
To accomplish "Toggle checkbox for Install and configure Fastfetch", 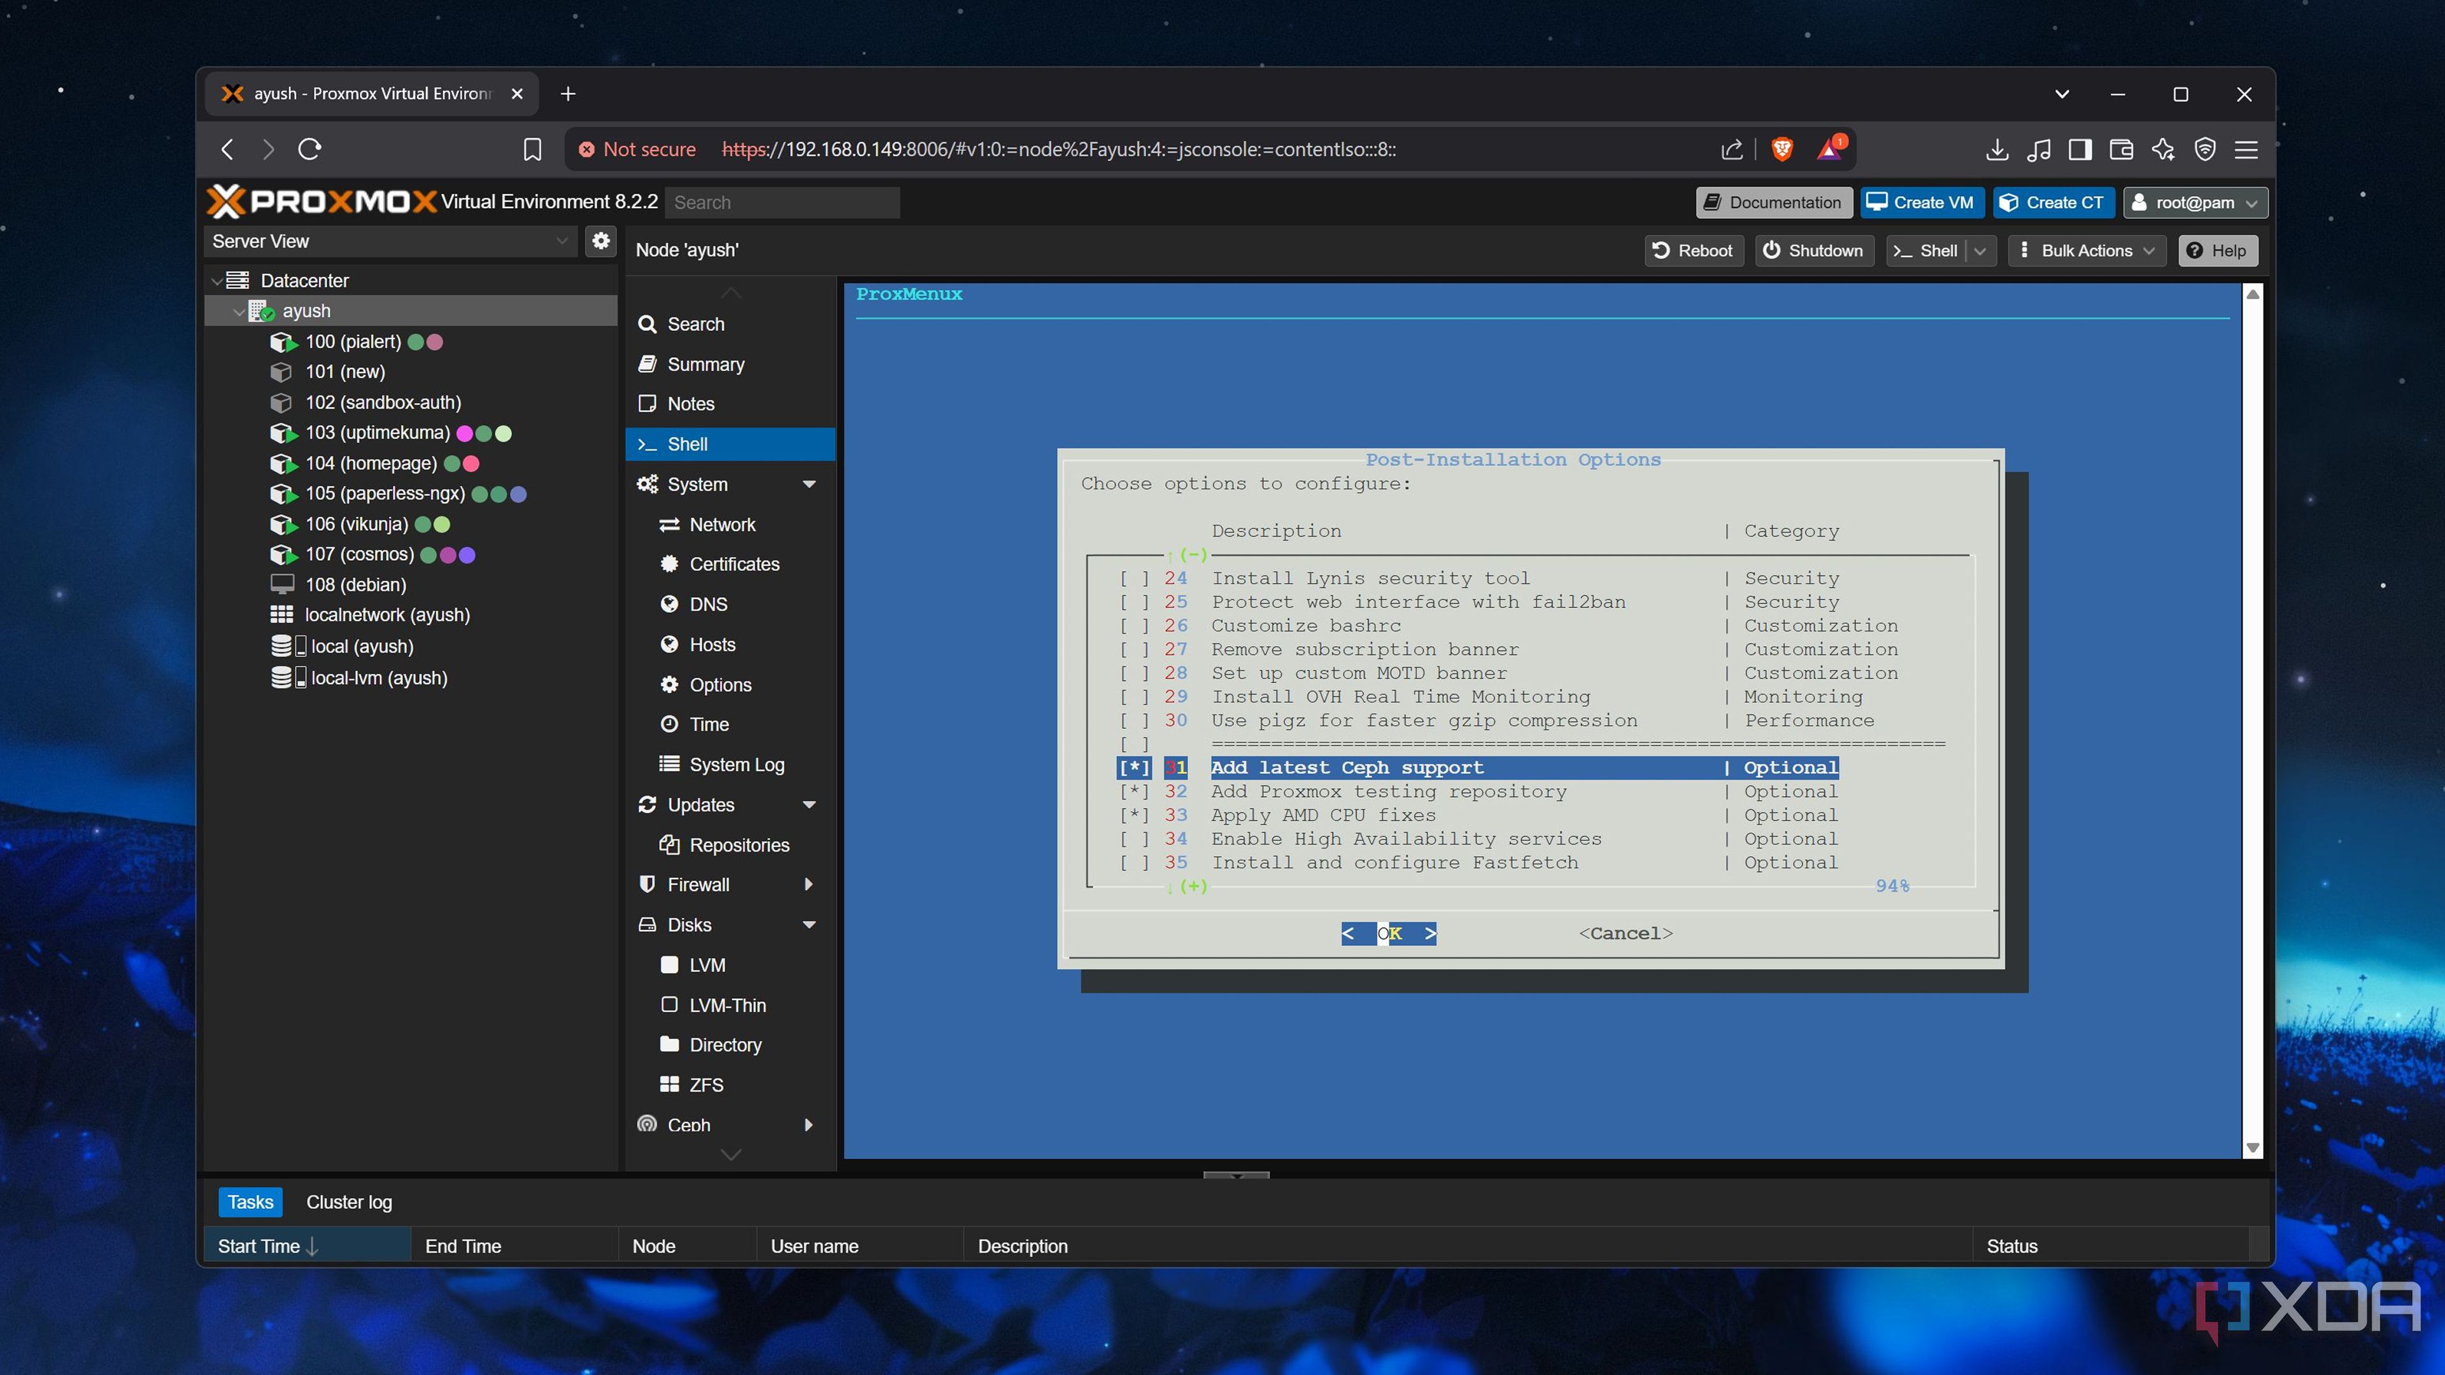I will pyautogui.click(x=1134, y=863).
